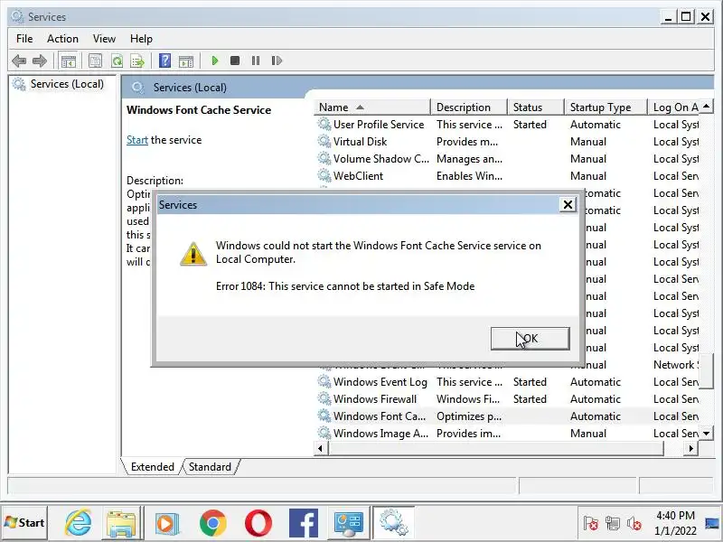Select the Windows Event Log service row

click(507, 381)
